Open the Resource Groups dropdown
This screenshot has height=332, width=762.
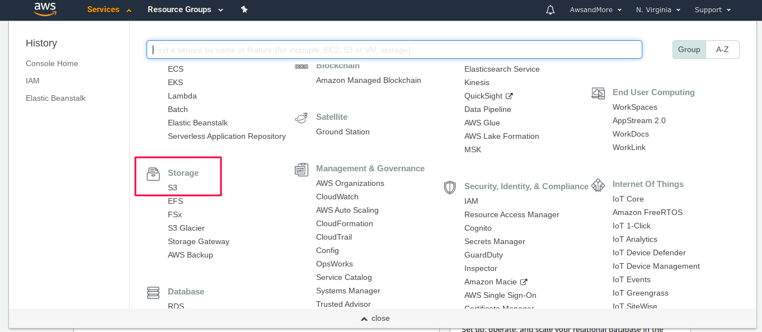click(x=185, y=10)
